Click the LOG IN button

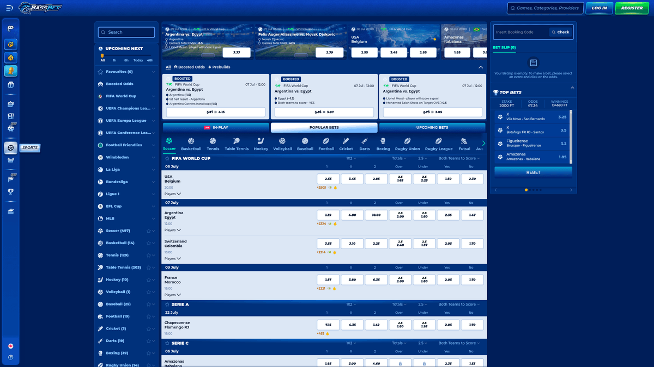599,8
